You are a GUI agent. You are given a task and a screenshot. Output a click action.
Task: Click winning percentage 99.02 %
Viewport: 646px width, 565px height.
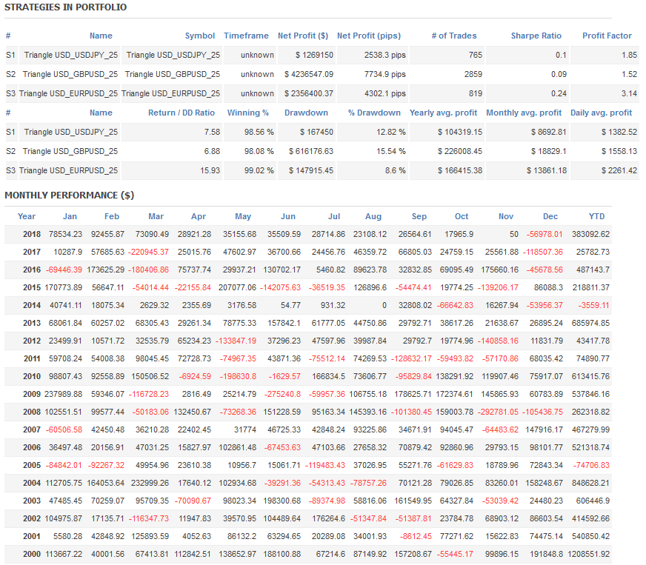point(259,171)
